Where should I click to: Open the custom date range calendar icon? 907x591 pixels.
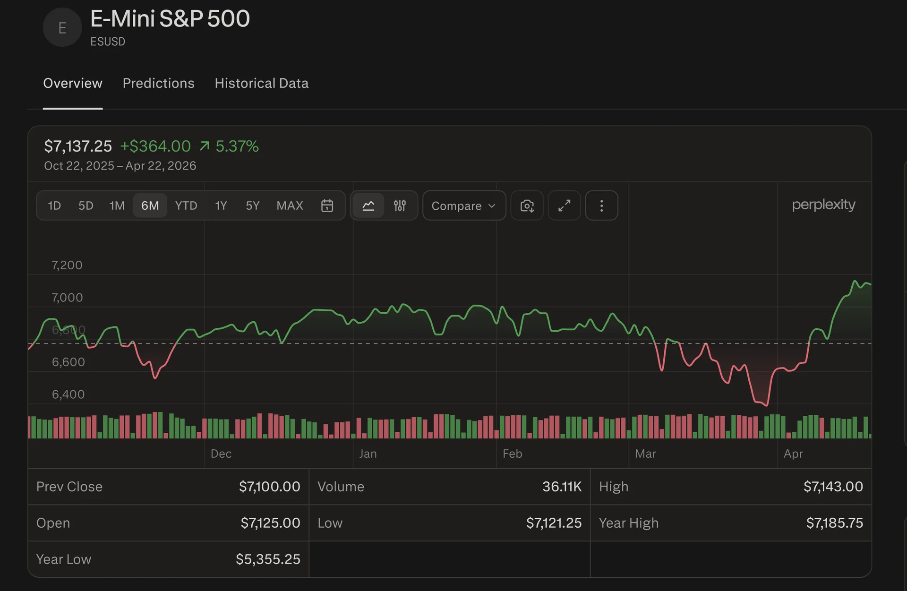coord(327,206)
